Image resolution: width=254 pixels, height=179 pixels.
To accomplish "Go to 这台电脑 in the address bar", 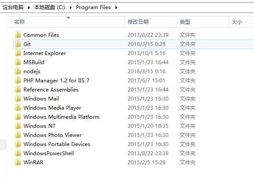I will (x=13, y=7).
